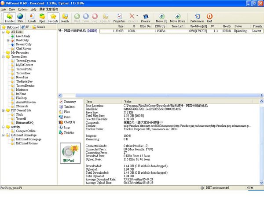Click the Create torrent icon
The height and width of the screenshot is (198, 264).
click(x=32, y=18)
